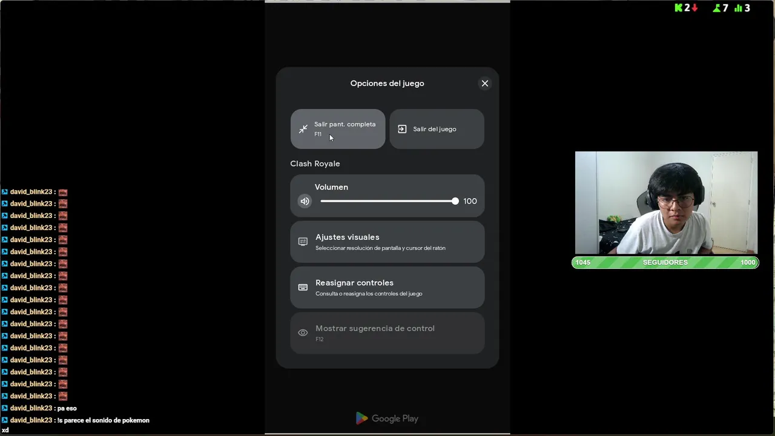The height and width of the screenshot is (436, 775).
Task: Mute the volume speaker icon
Action: pos(305,201)
